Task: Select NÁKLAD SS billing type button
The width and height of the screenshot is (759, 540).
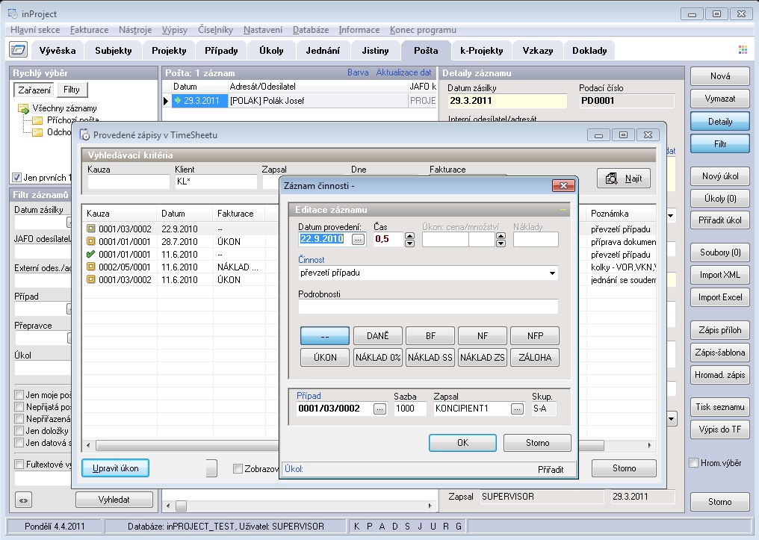Action: pos(430,357)
